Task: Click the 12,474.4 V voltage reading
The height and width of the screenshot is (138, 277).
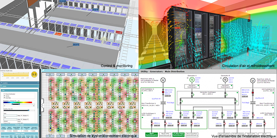Action: [259, 98]
